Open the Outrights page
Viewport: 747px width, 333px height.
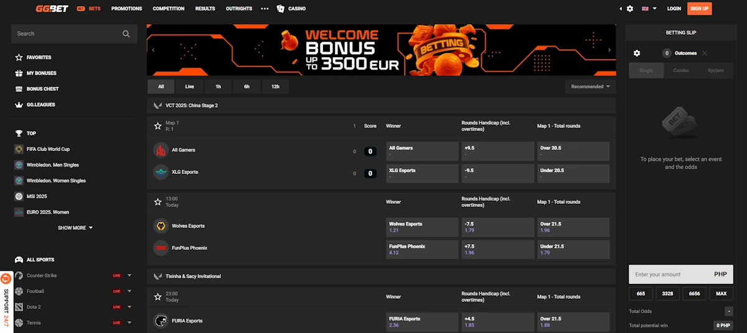point(239,9)
